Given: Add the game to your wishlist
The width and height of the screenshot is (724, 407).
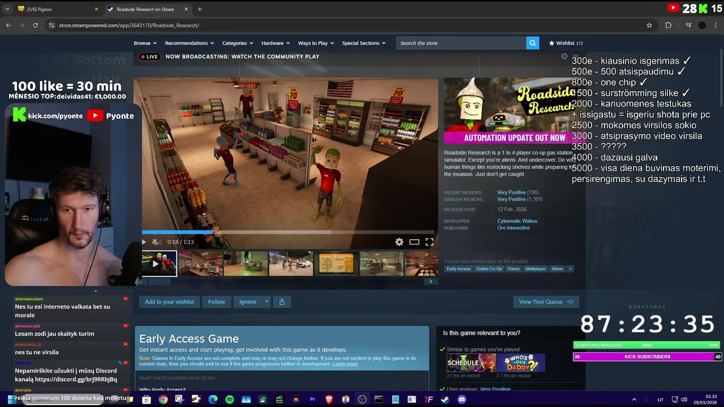Looking at the screenshot, I should tap(169, 302).
